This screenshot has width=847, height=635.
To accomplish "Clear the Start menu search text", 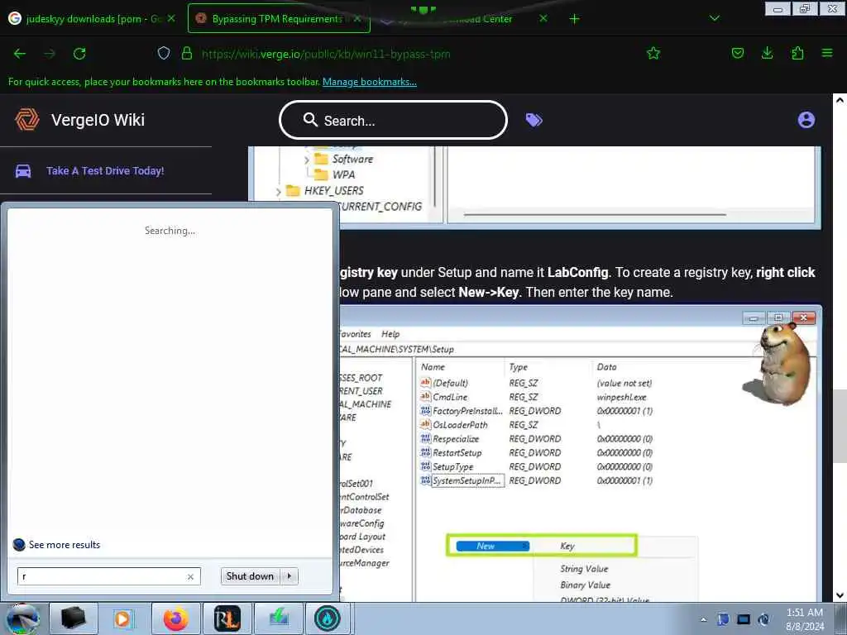I will point(190,576).
